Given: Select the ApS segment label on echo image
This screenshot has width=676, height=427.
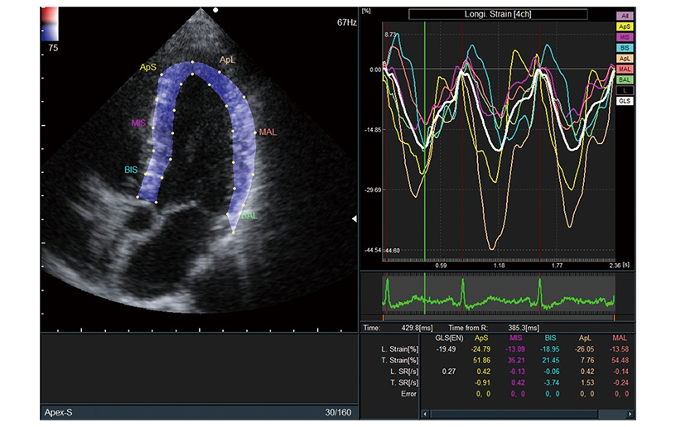Looking at the screenshot, I should click(x=148, y=66).
